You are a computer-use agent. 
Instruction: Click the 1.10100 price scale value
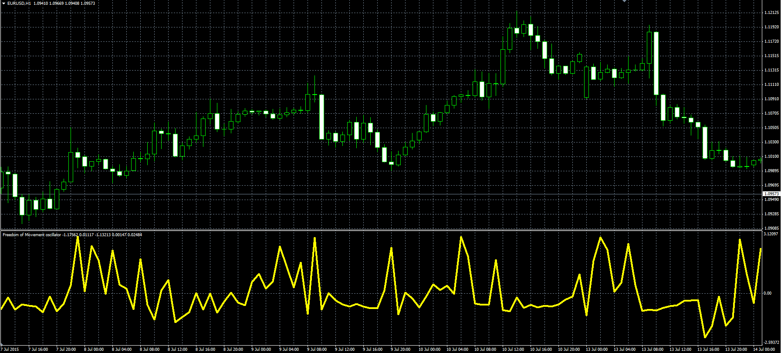(771, 156)
